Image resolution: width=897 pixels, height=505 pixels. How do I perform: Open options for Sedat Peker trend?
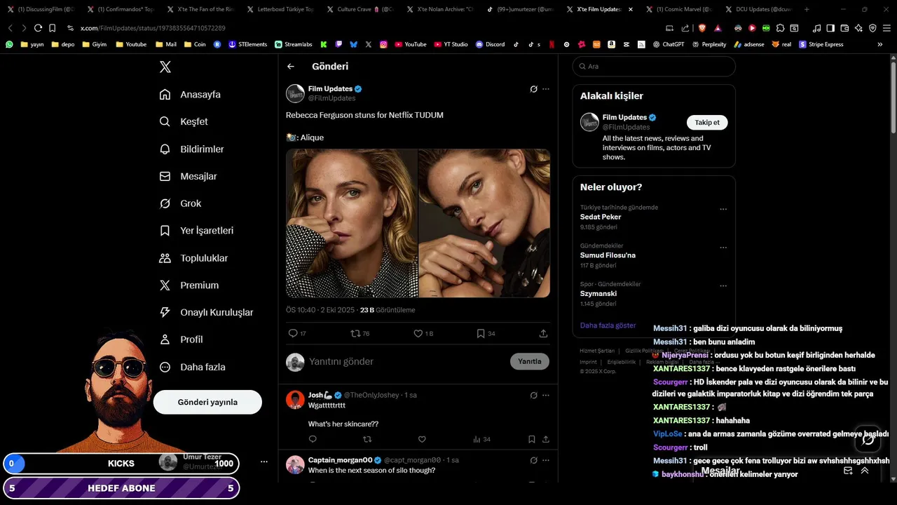point(723,209)
